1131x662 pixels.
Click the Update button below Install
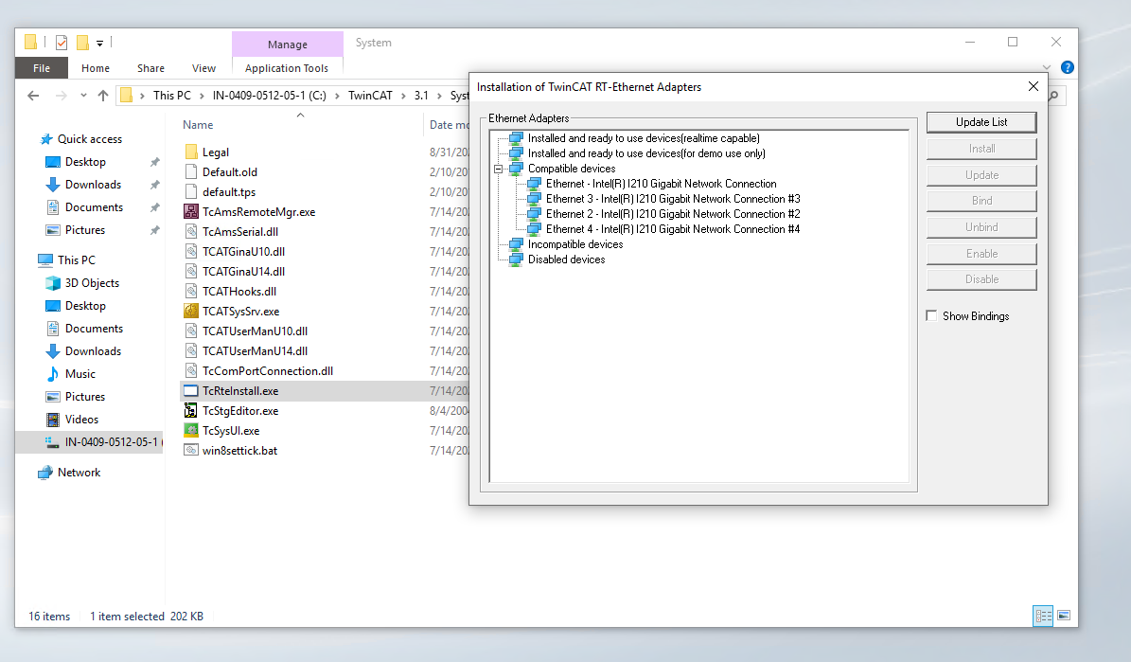click(981, 174)
